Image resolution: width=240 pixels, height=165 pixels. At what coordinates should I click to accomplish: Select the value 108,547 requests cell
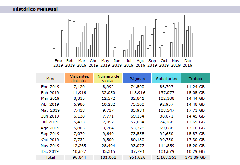click(x=166, y=110)
